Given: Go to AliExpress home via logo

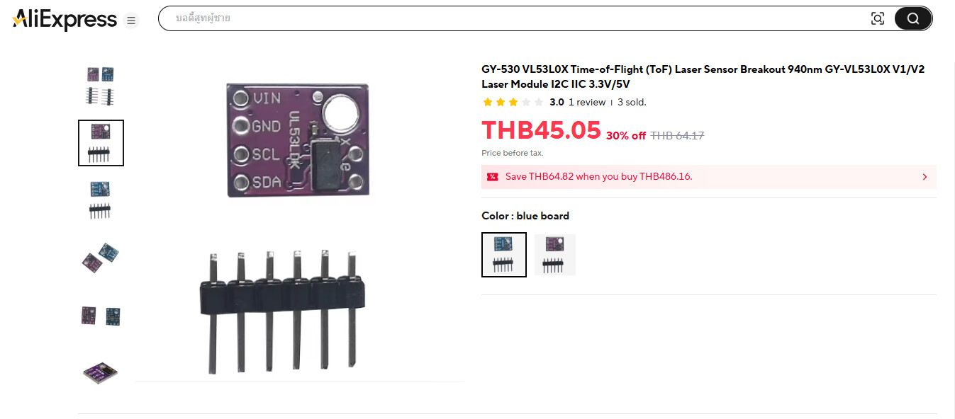Looking at the screenshot, I should click(x=65, y=20).
